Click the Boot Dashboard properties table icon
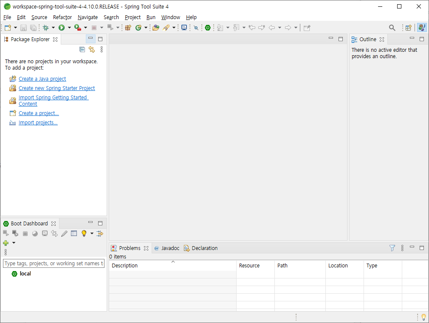Image resolution: width=429 pixels, height=323 pixels. click(74, 233)
